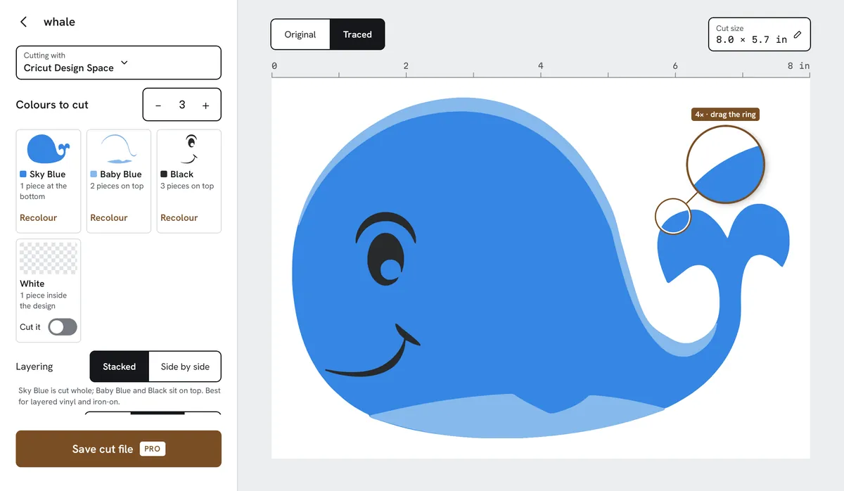Choose Side by side layering

185,366
